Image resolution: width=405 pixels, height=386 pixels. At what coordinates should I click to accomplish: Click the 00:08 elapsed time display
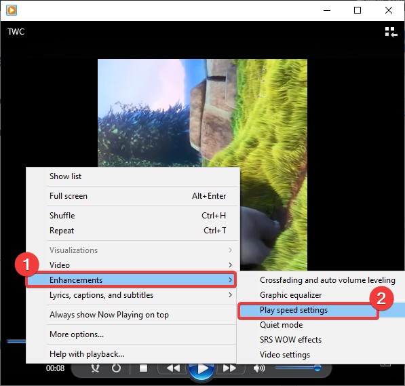[55, 368]
